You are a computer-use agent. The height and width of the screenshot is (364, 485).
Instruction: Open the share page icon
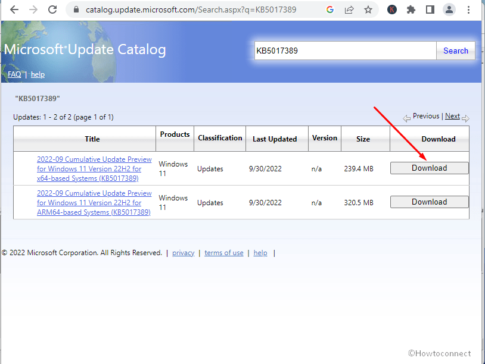349,10
